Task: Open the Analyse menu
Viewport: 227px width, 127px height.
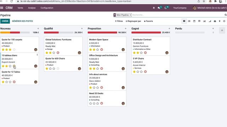Action: coord(32,8)
